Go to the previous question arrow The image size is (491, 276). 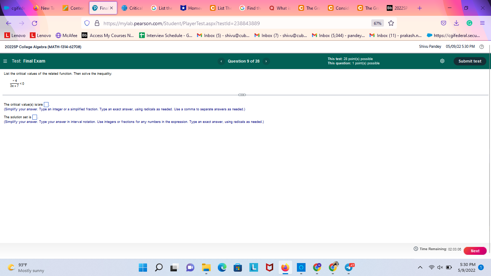click(221, 61)
